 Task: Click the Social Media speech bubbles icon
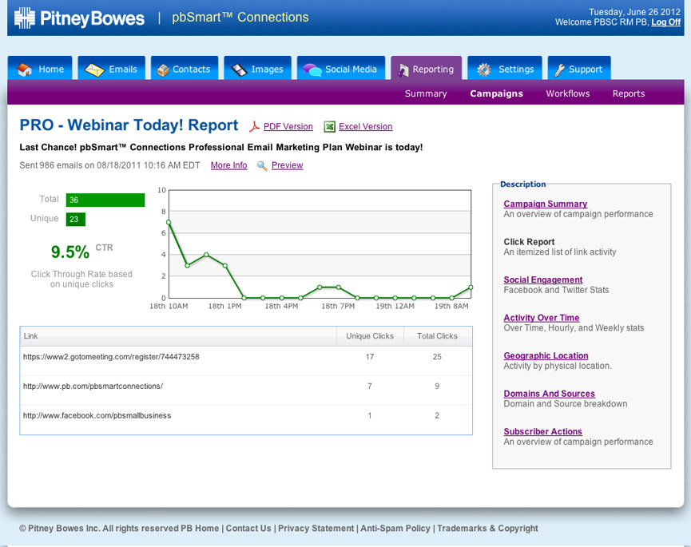tap(312, 69)
